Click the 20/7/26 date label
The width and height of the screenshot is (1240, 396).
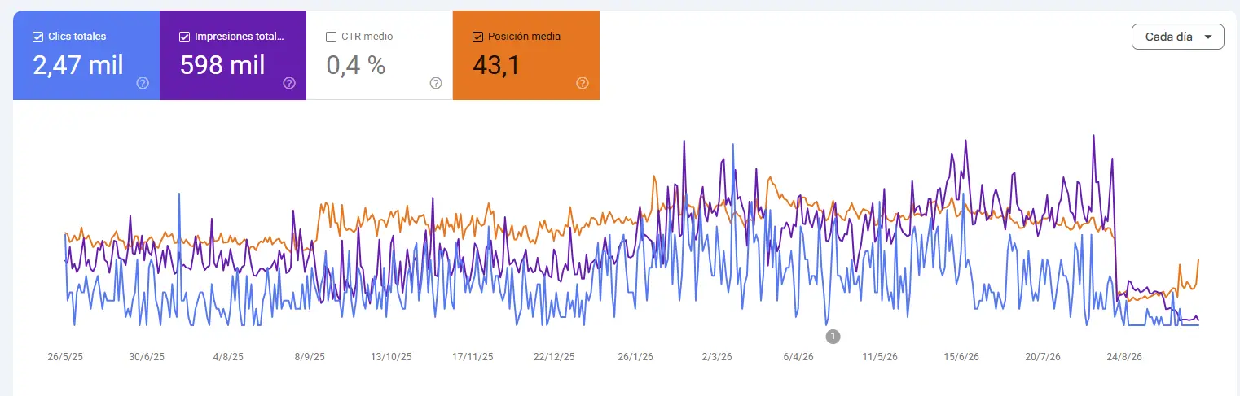pyautogui.click(x=1043, y=357)
